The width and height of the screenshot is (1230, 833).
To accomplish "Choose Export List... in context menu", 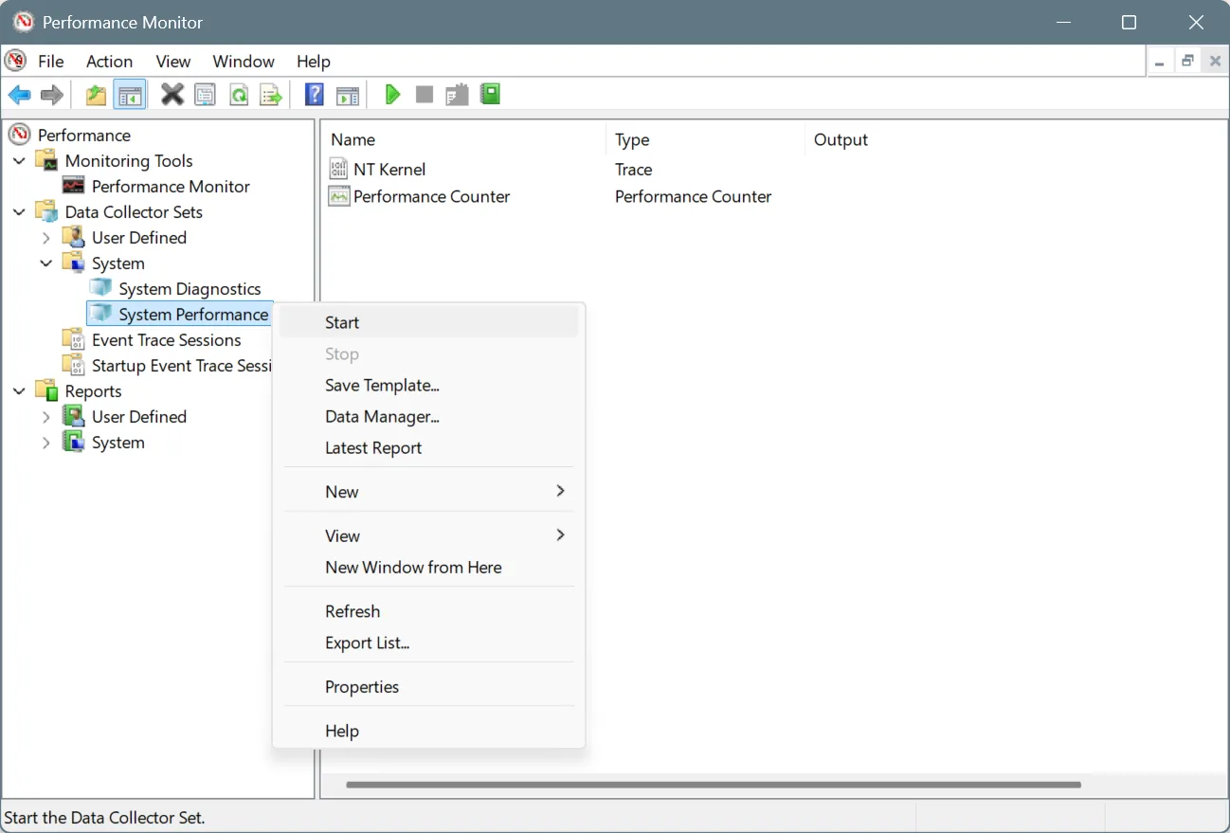I will (428, 643).
